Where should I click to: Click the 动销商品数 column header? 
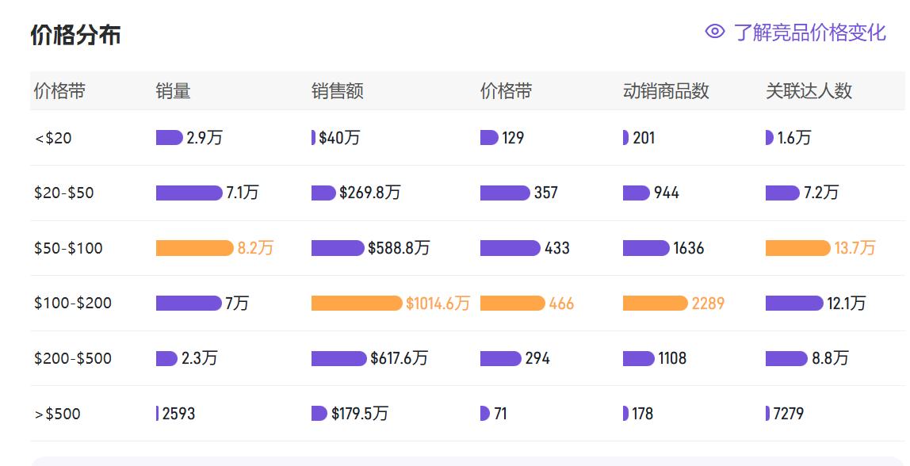[x=666, y=91]
